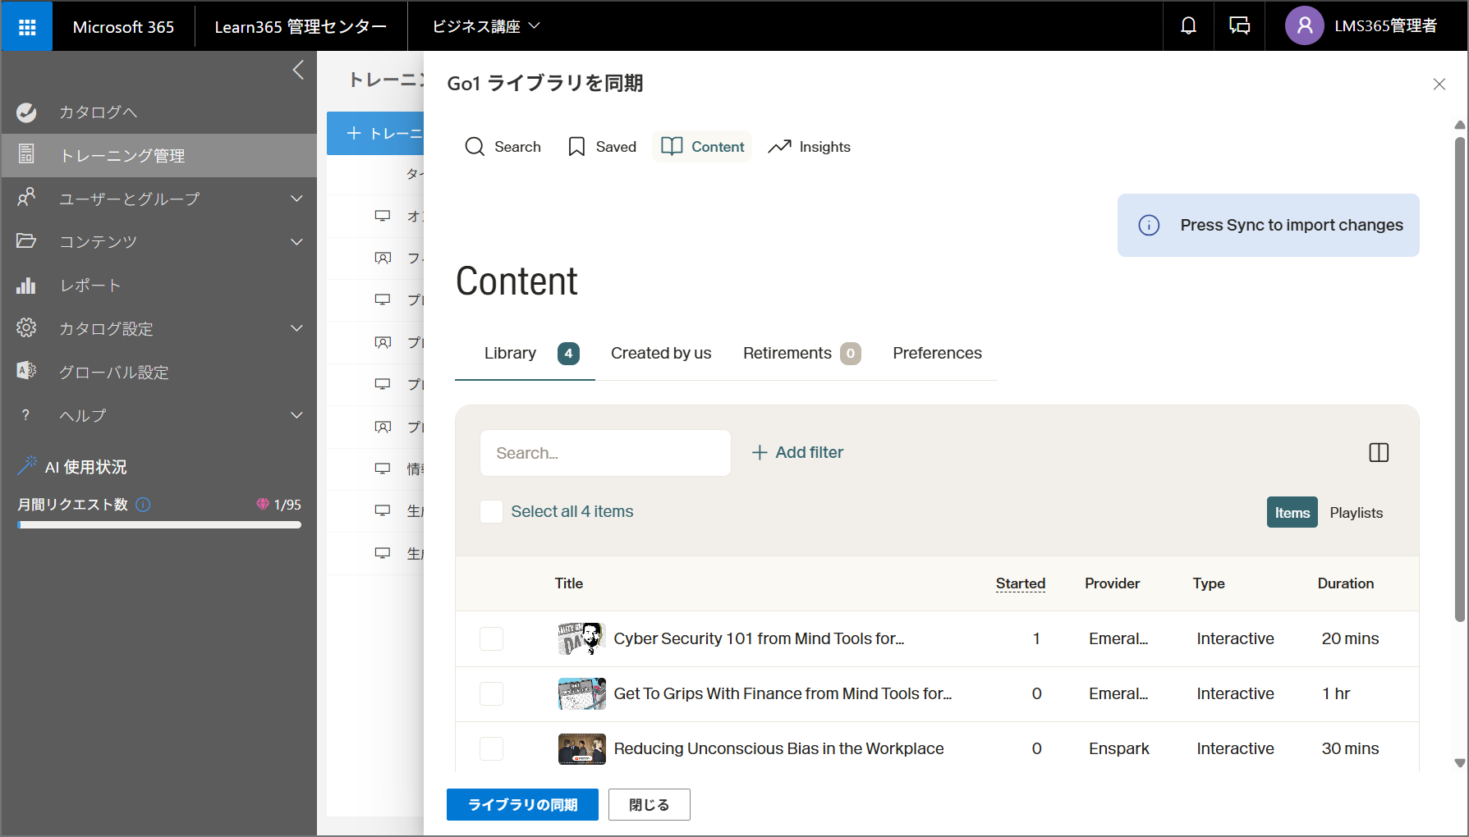Click the help question mark icon
This screenshot has width=1469, height=837.
click(25, 415)
